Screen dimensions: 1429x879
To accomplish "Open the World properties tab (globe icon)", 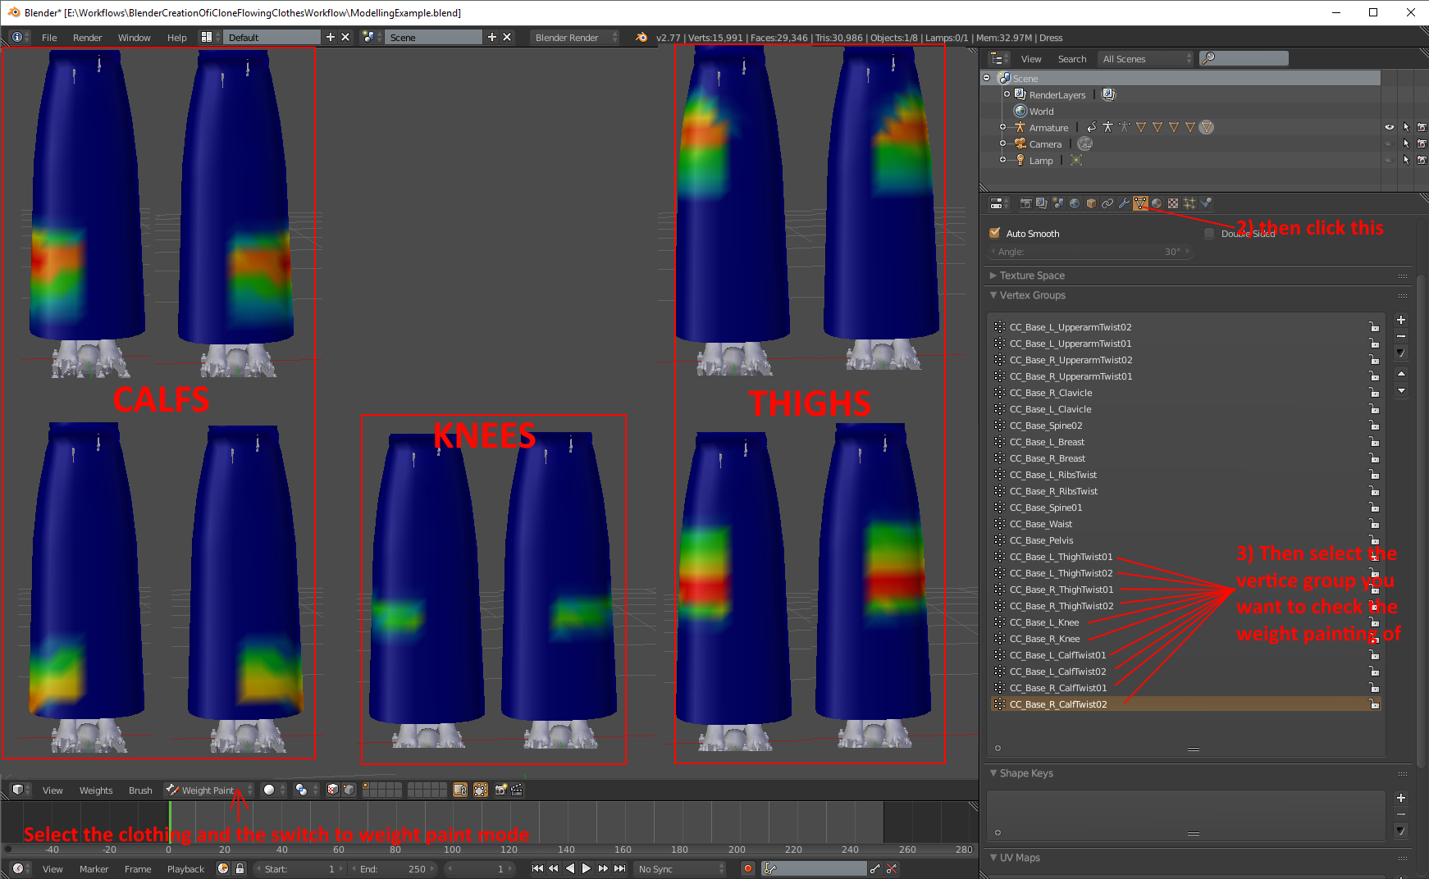I will (1075, 203).
